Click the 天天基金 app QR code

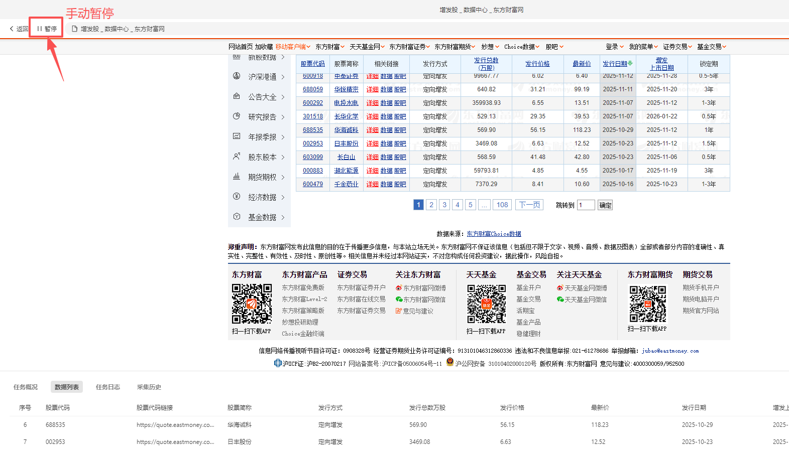point(486,304)
